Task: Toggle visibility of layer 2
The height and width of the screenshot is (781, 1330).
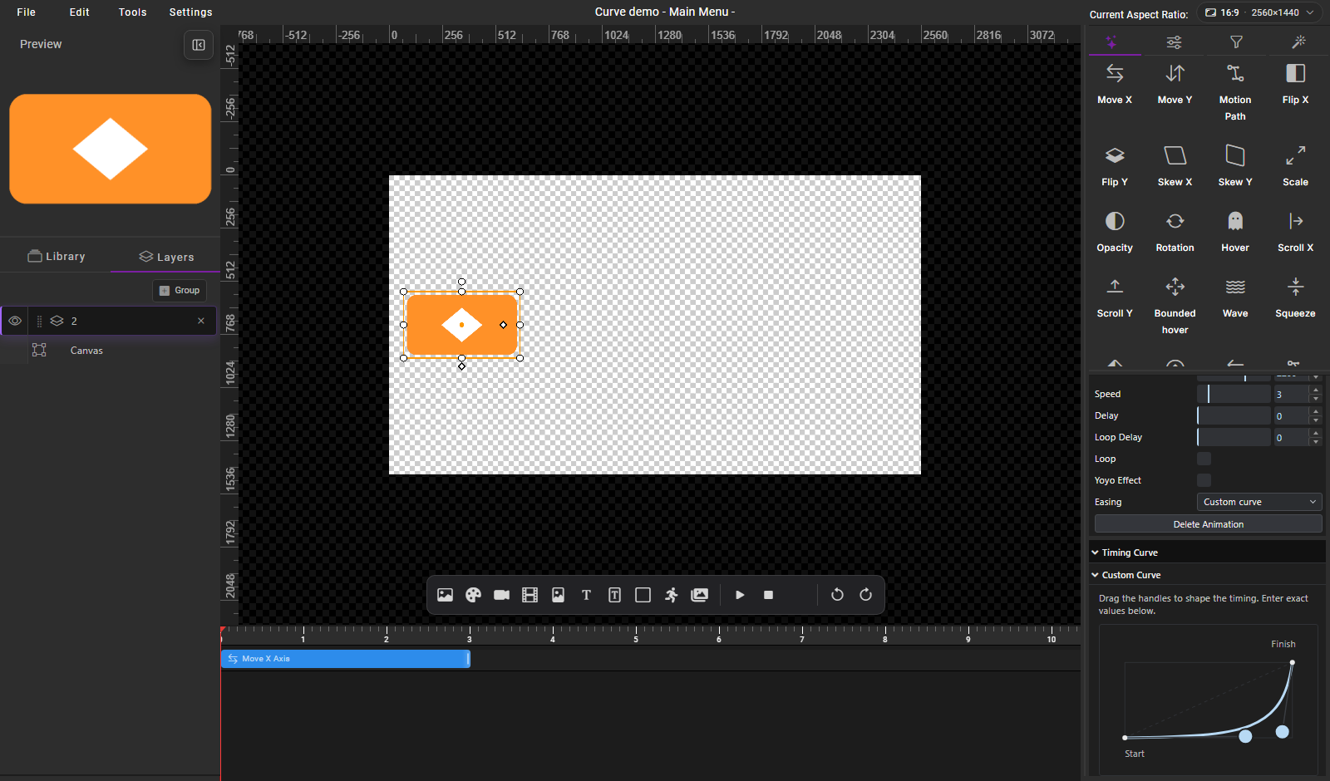Action: click(x=15, y=321)
